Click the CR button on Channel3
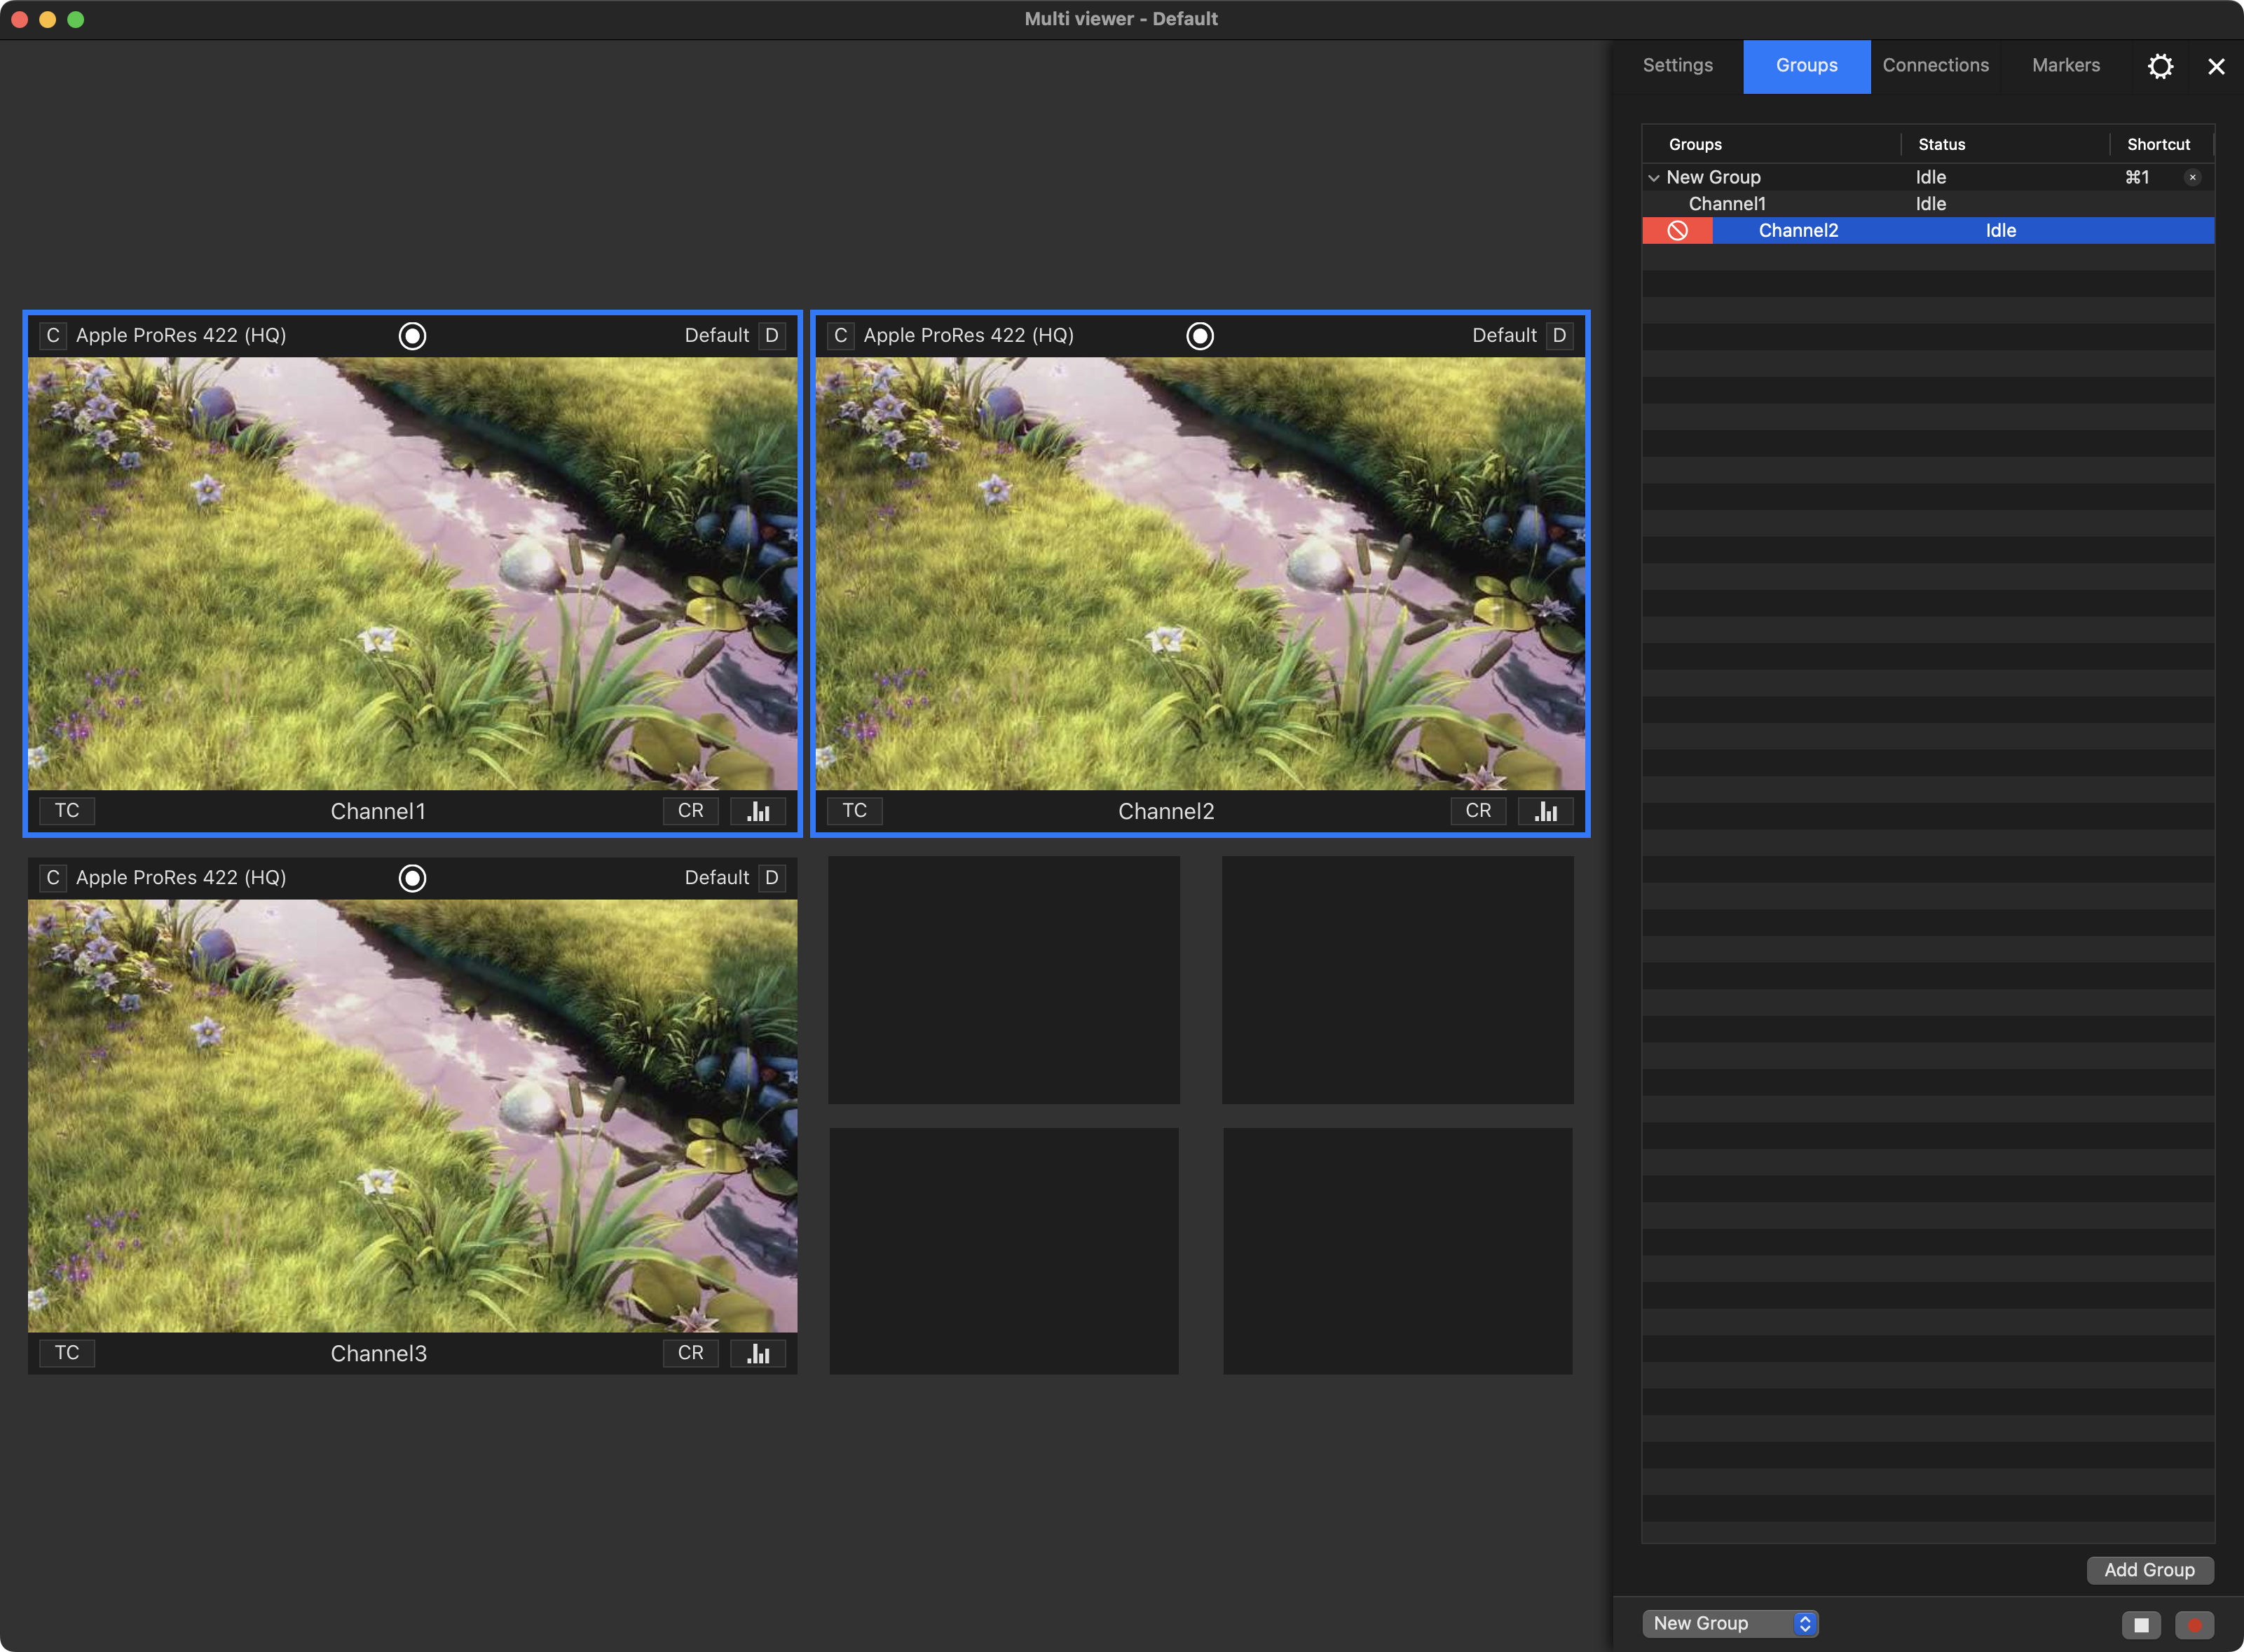The width and height of the screenshot is (2244, 1652). [x=690, y=1353]
